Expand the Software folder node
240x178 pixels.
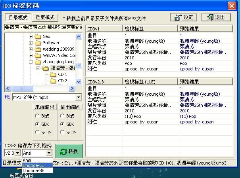click(x=31, y=43)
